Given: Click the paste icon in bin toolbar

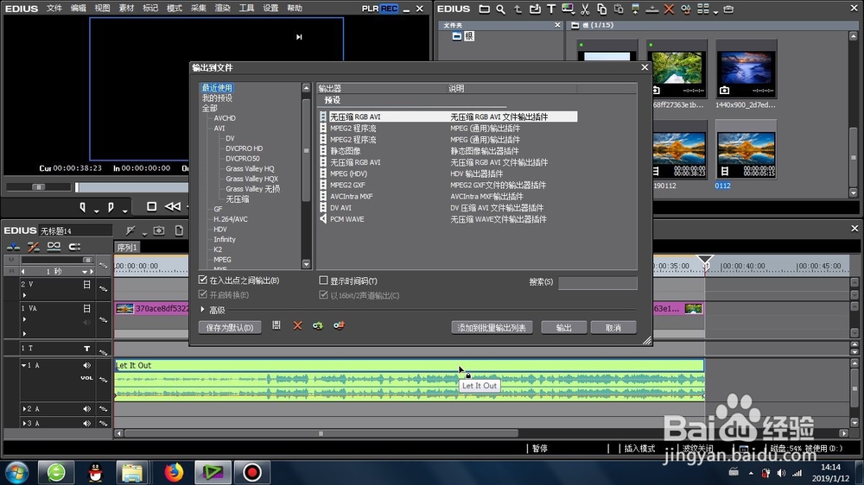Looking at the screenshot, I should tap(619, 9).
